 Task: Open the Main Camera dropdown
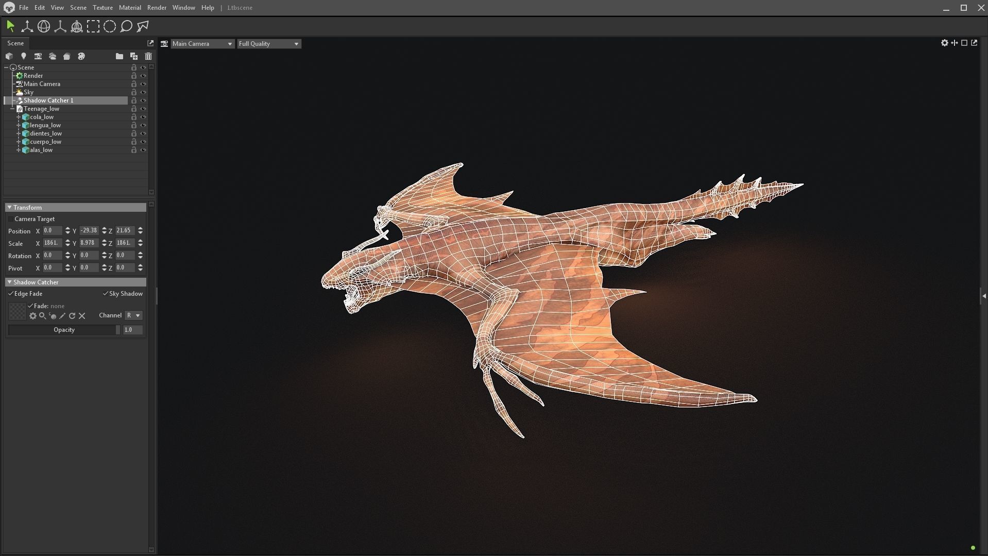[202, 44]
